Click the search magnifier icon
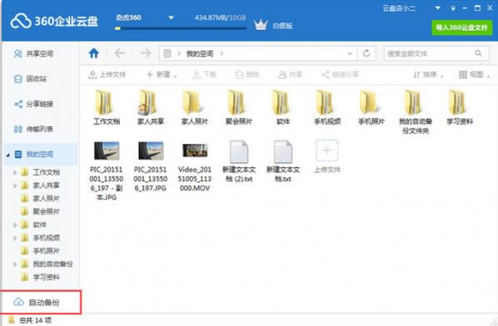This screenshot has width=498, height=326. click(478, 53)
